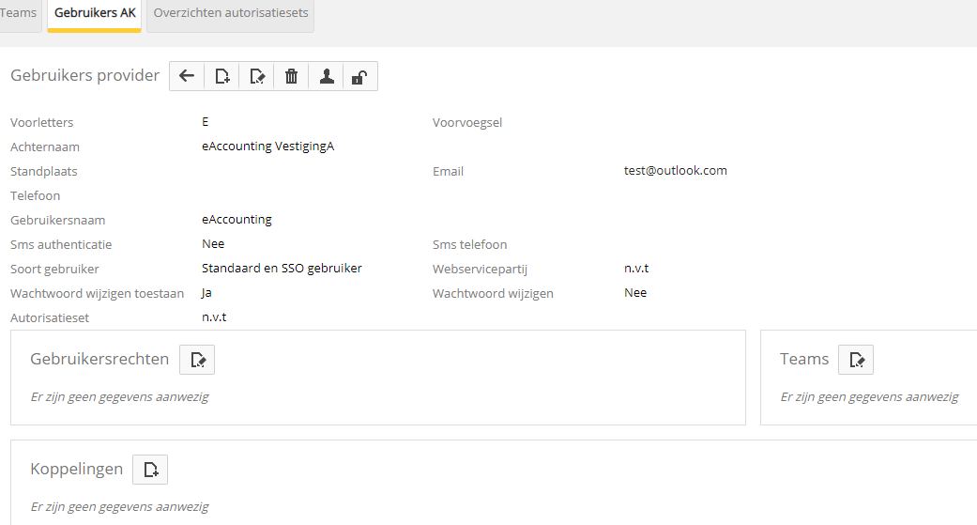Open the Teams section edit icon
The width and height of the screenshot is (977, 525).
(856, 360)
